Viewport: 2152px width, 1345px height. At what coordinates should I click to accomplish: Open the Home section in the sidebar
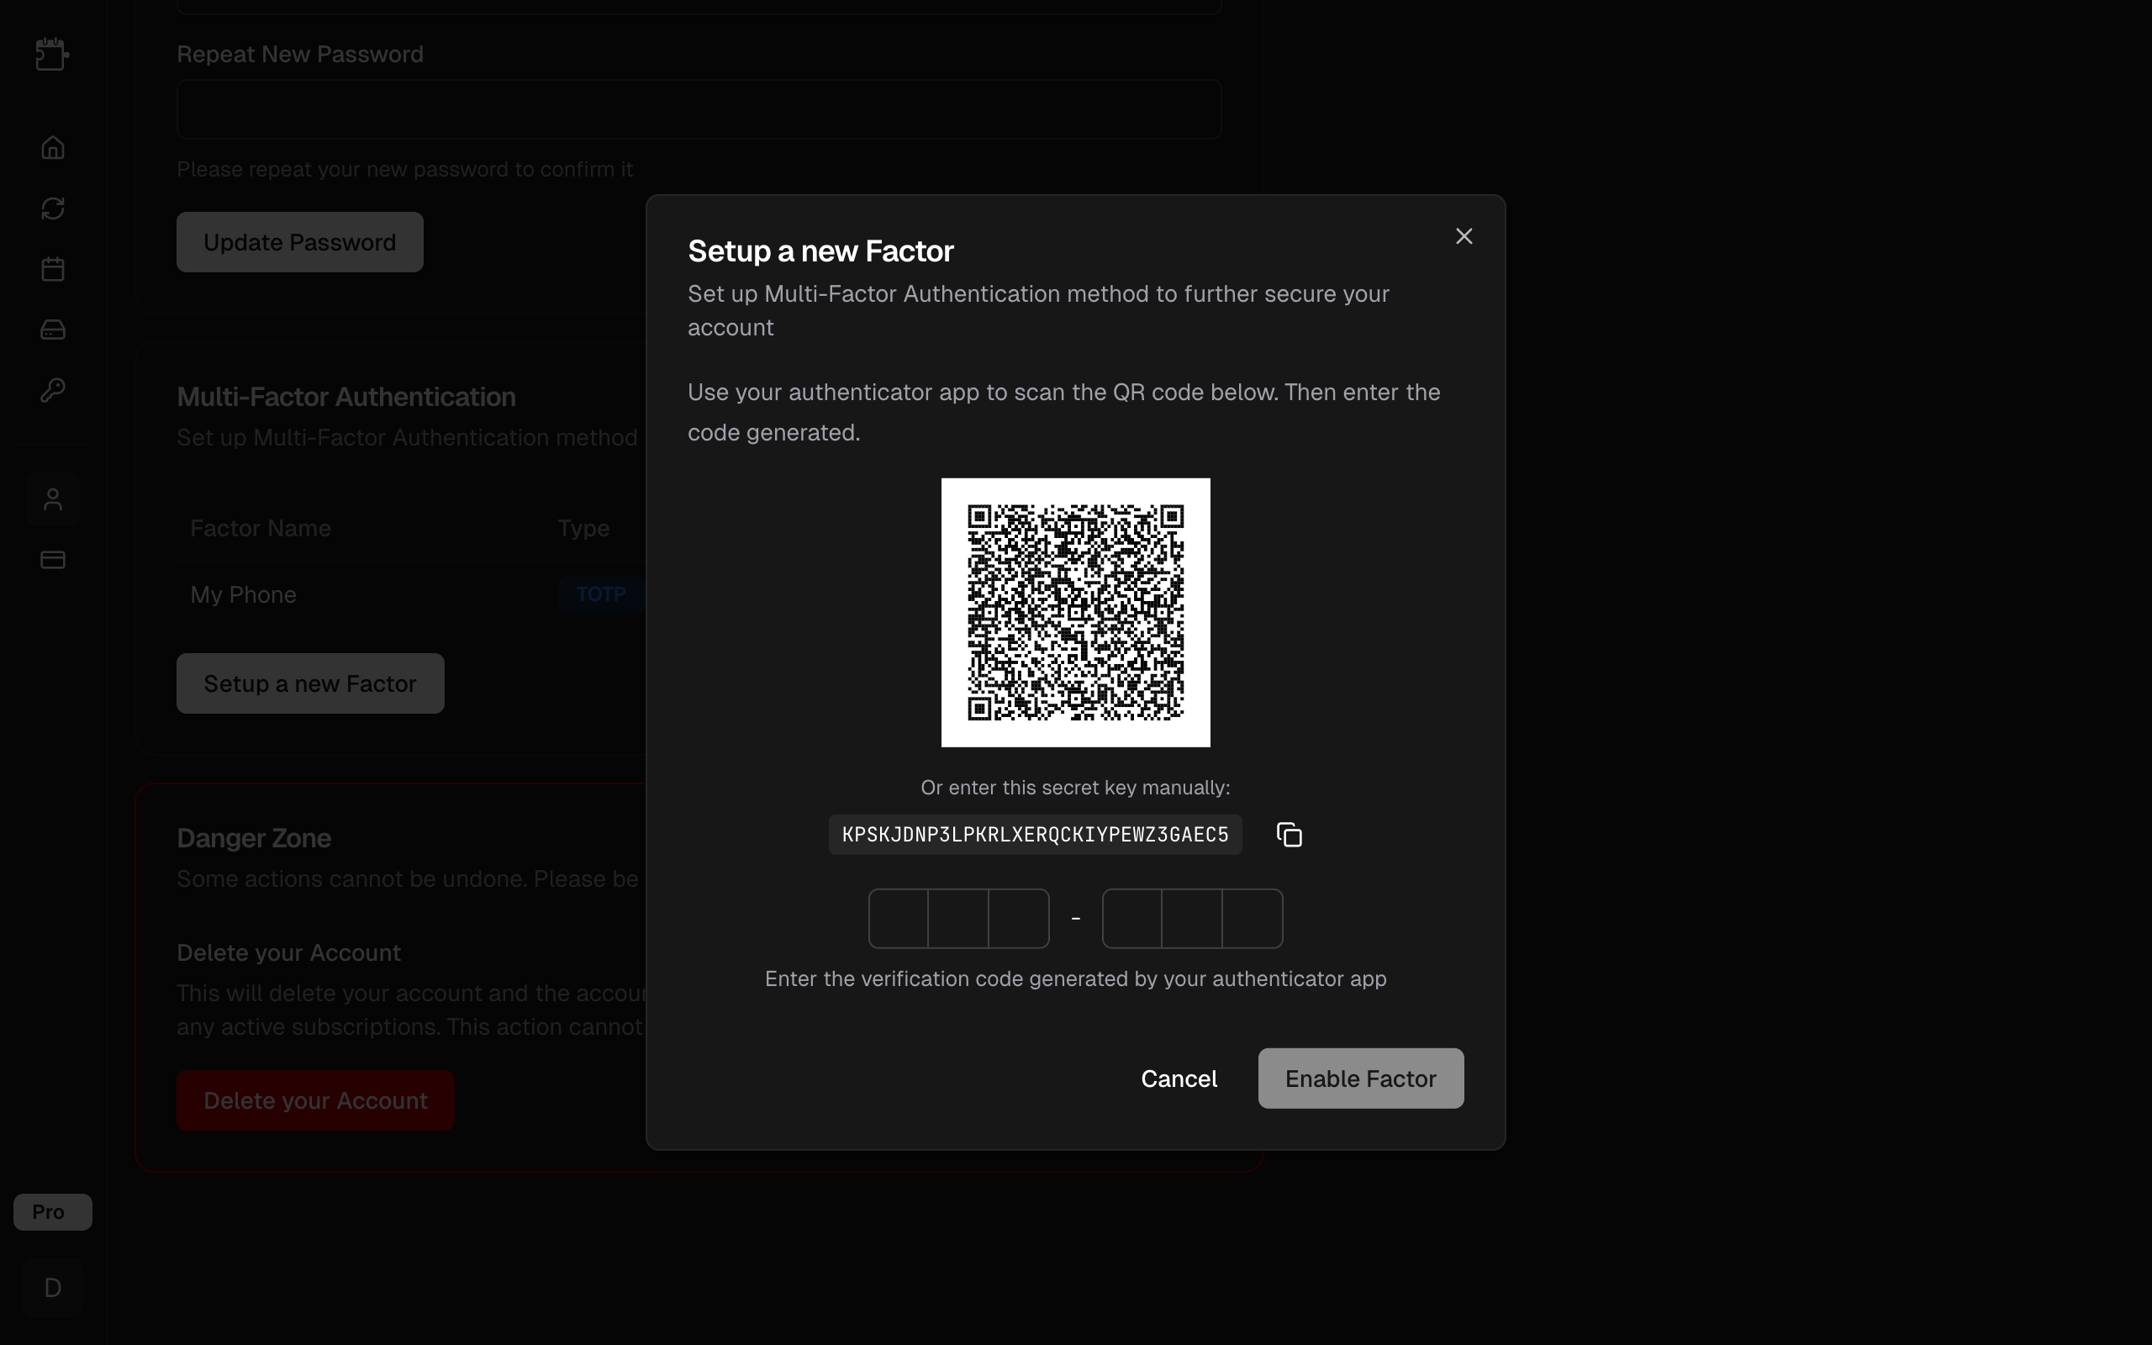[51, 148]
